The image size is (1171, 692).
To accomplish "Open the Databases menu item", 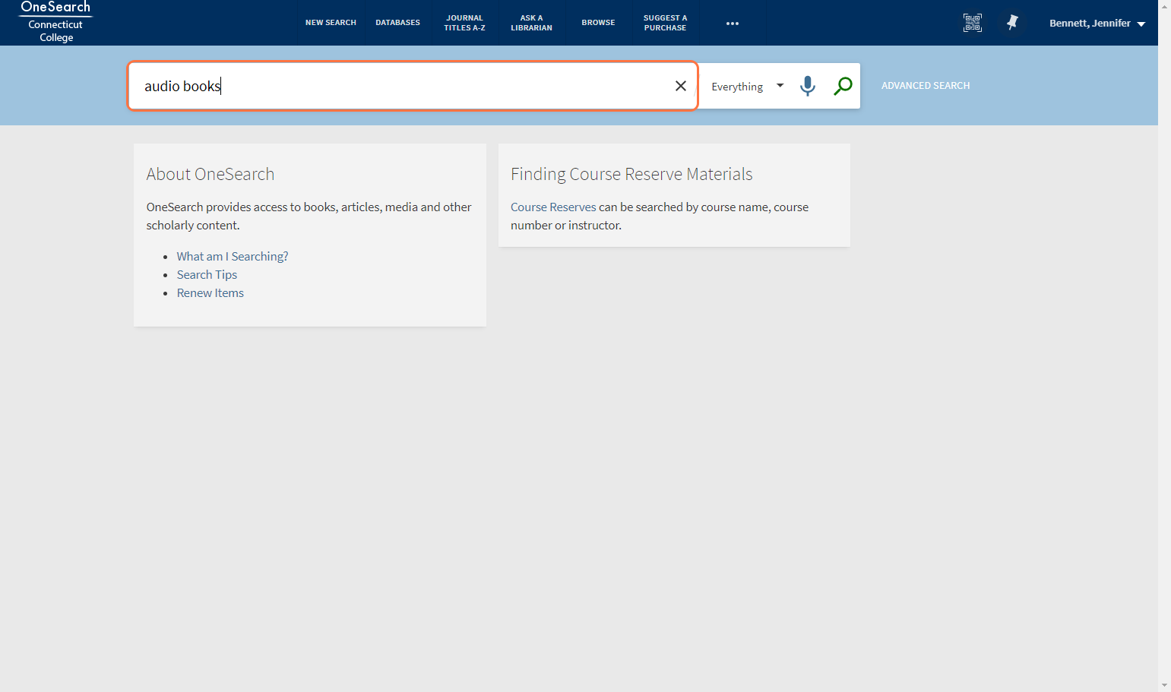I will tap(397, 23).
